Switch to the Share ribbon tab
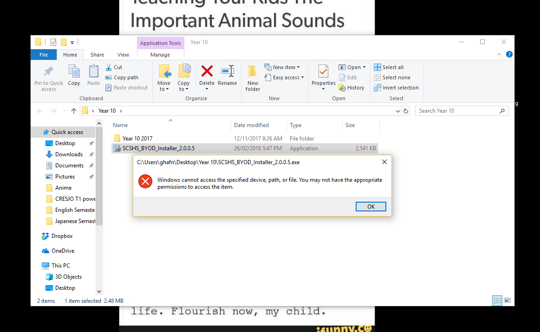 [x=97, y=55]
